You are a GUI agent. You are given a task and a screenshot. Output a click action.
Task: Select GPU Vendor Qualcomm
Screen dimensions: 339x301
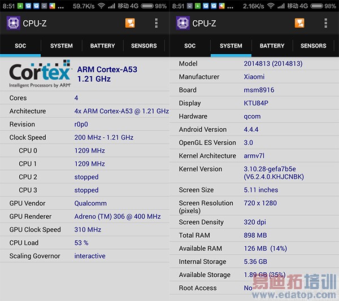pyautogui.click(x=90, y=203)
